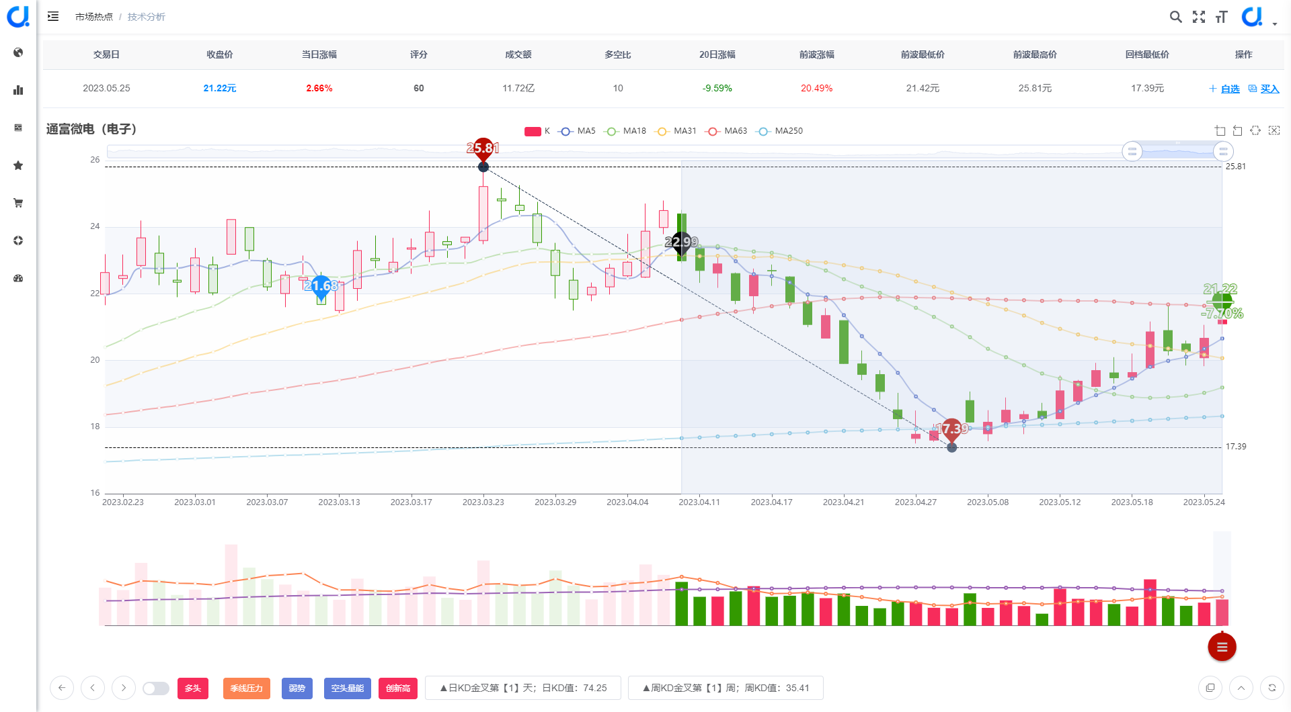Grab the right data zoom slider handle
The height and width of the screenshot is (712, 1291).
tap(1223, 151)
